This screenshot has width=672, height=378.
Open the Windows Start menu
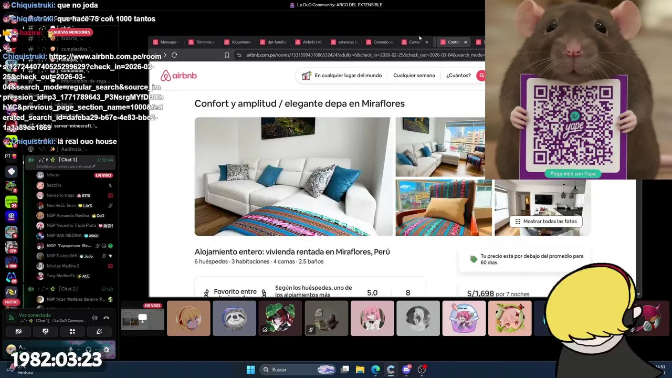coord(250,370)
